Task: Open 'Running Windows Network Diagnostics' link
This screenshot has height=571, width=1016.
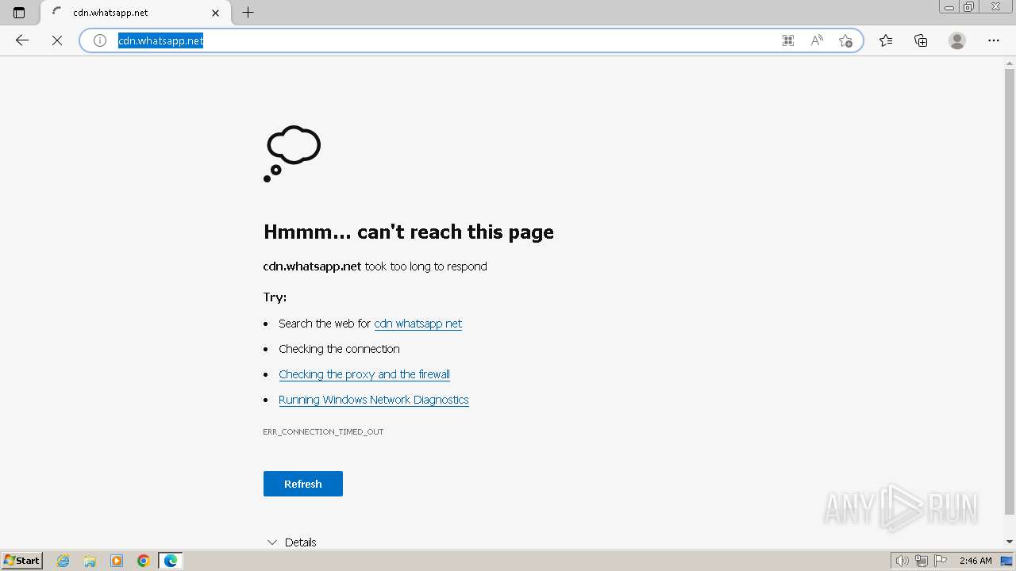Action: pos(374,400)
